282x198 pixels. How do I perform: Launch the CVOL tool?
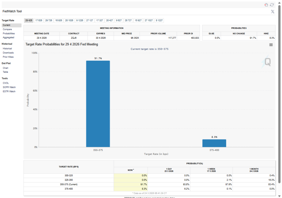(6, 83)
